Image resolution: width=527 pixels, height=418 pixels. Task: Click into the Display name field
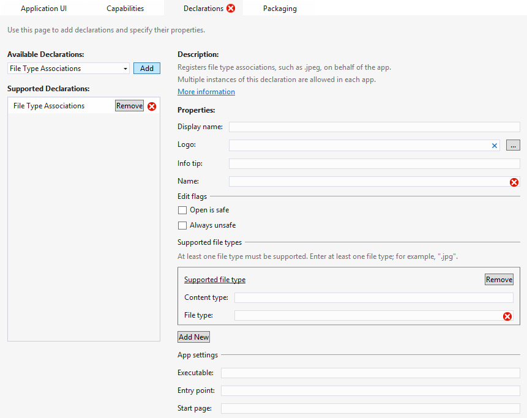(x=374, y=127)
